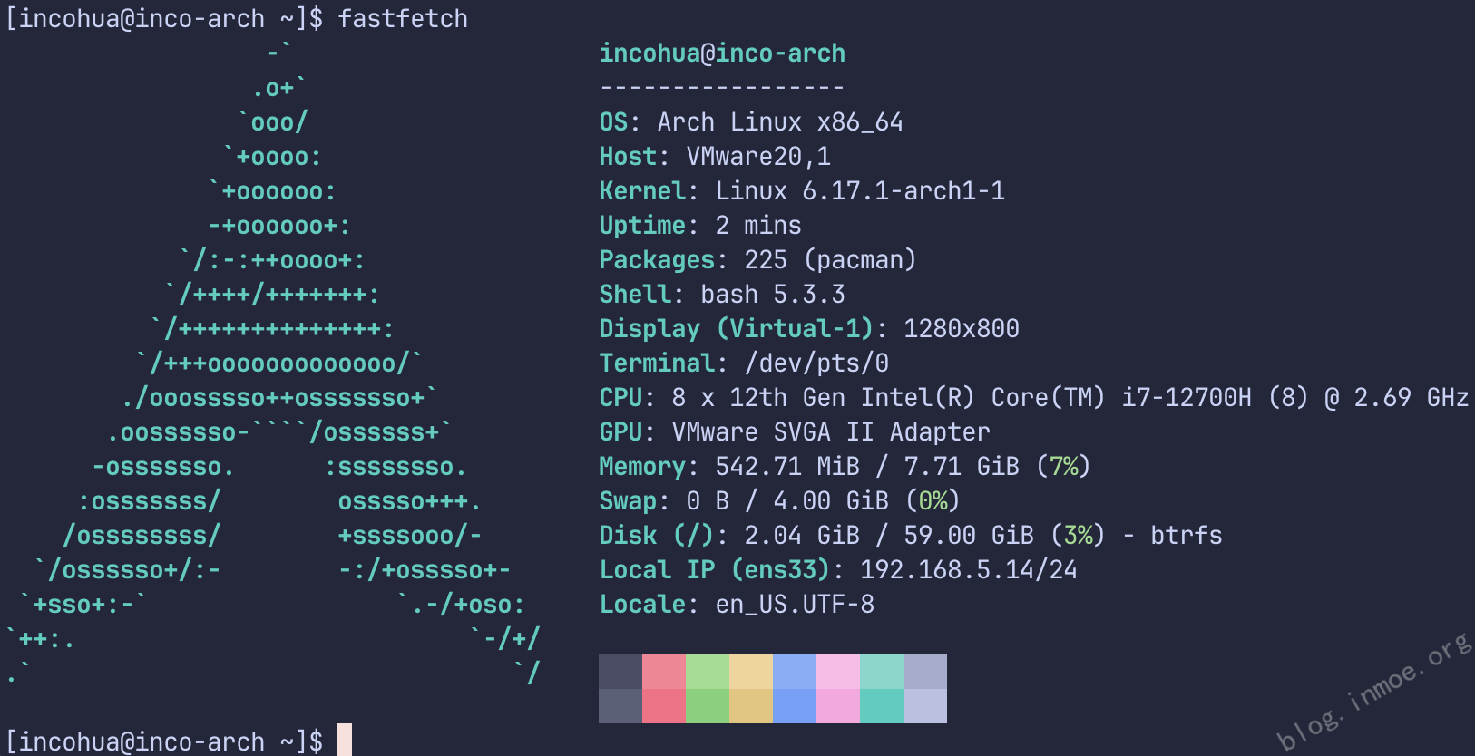The width and height of the screenshot is (1475, 756).
Task: Select the bottom-row blue color swatch
Action: pyautogui.click(x=795, y=706)
